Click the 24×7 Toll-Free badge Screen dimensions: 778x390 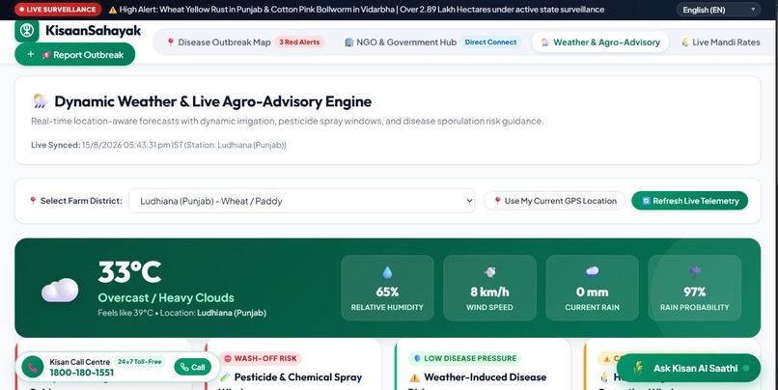[x=139, y=362]
